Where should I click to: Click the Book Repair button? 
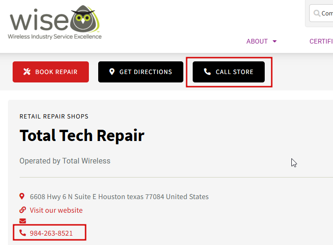pos(51,72)
